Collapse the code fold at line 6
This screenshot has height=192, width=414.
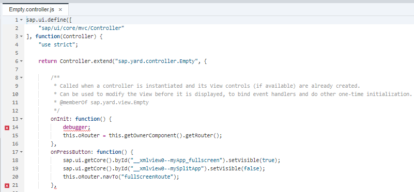click(21, 61)
